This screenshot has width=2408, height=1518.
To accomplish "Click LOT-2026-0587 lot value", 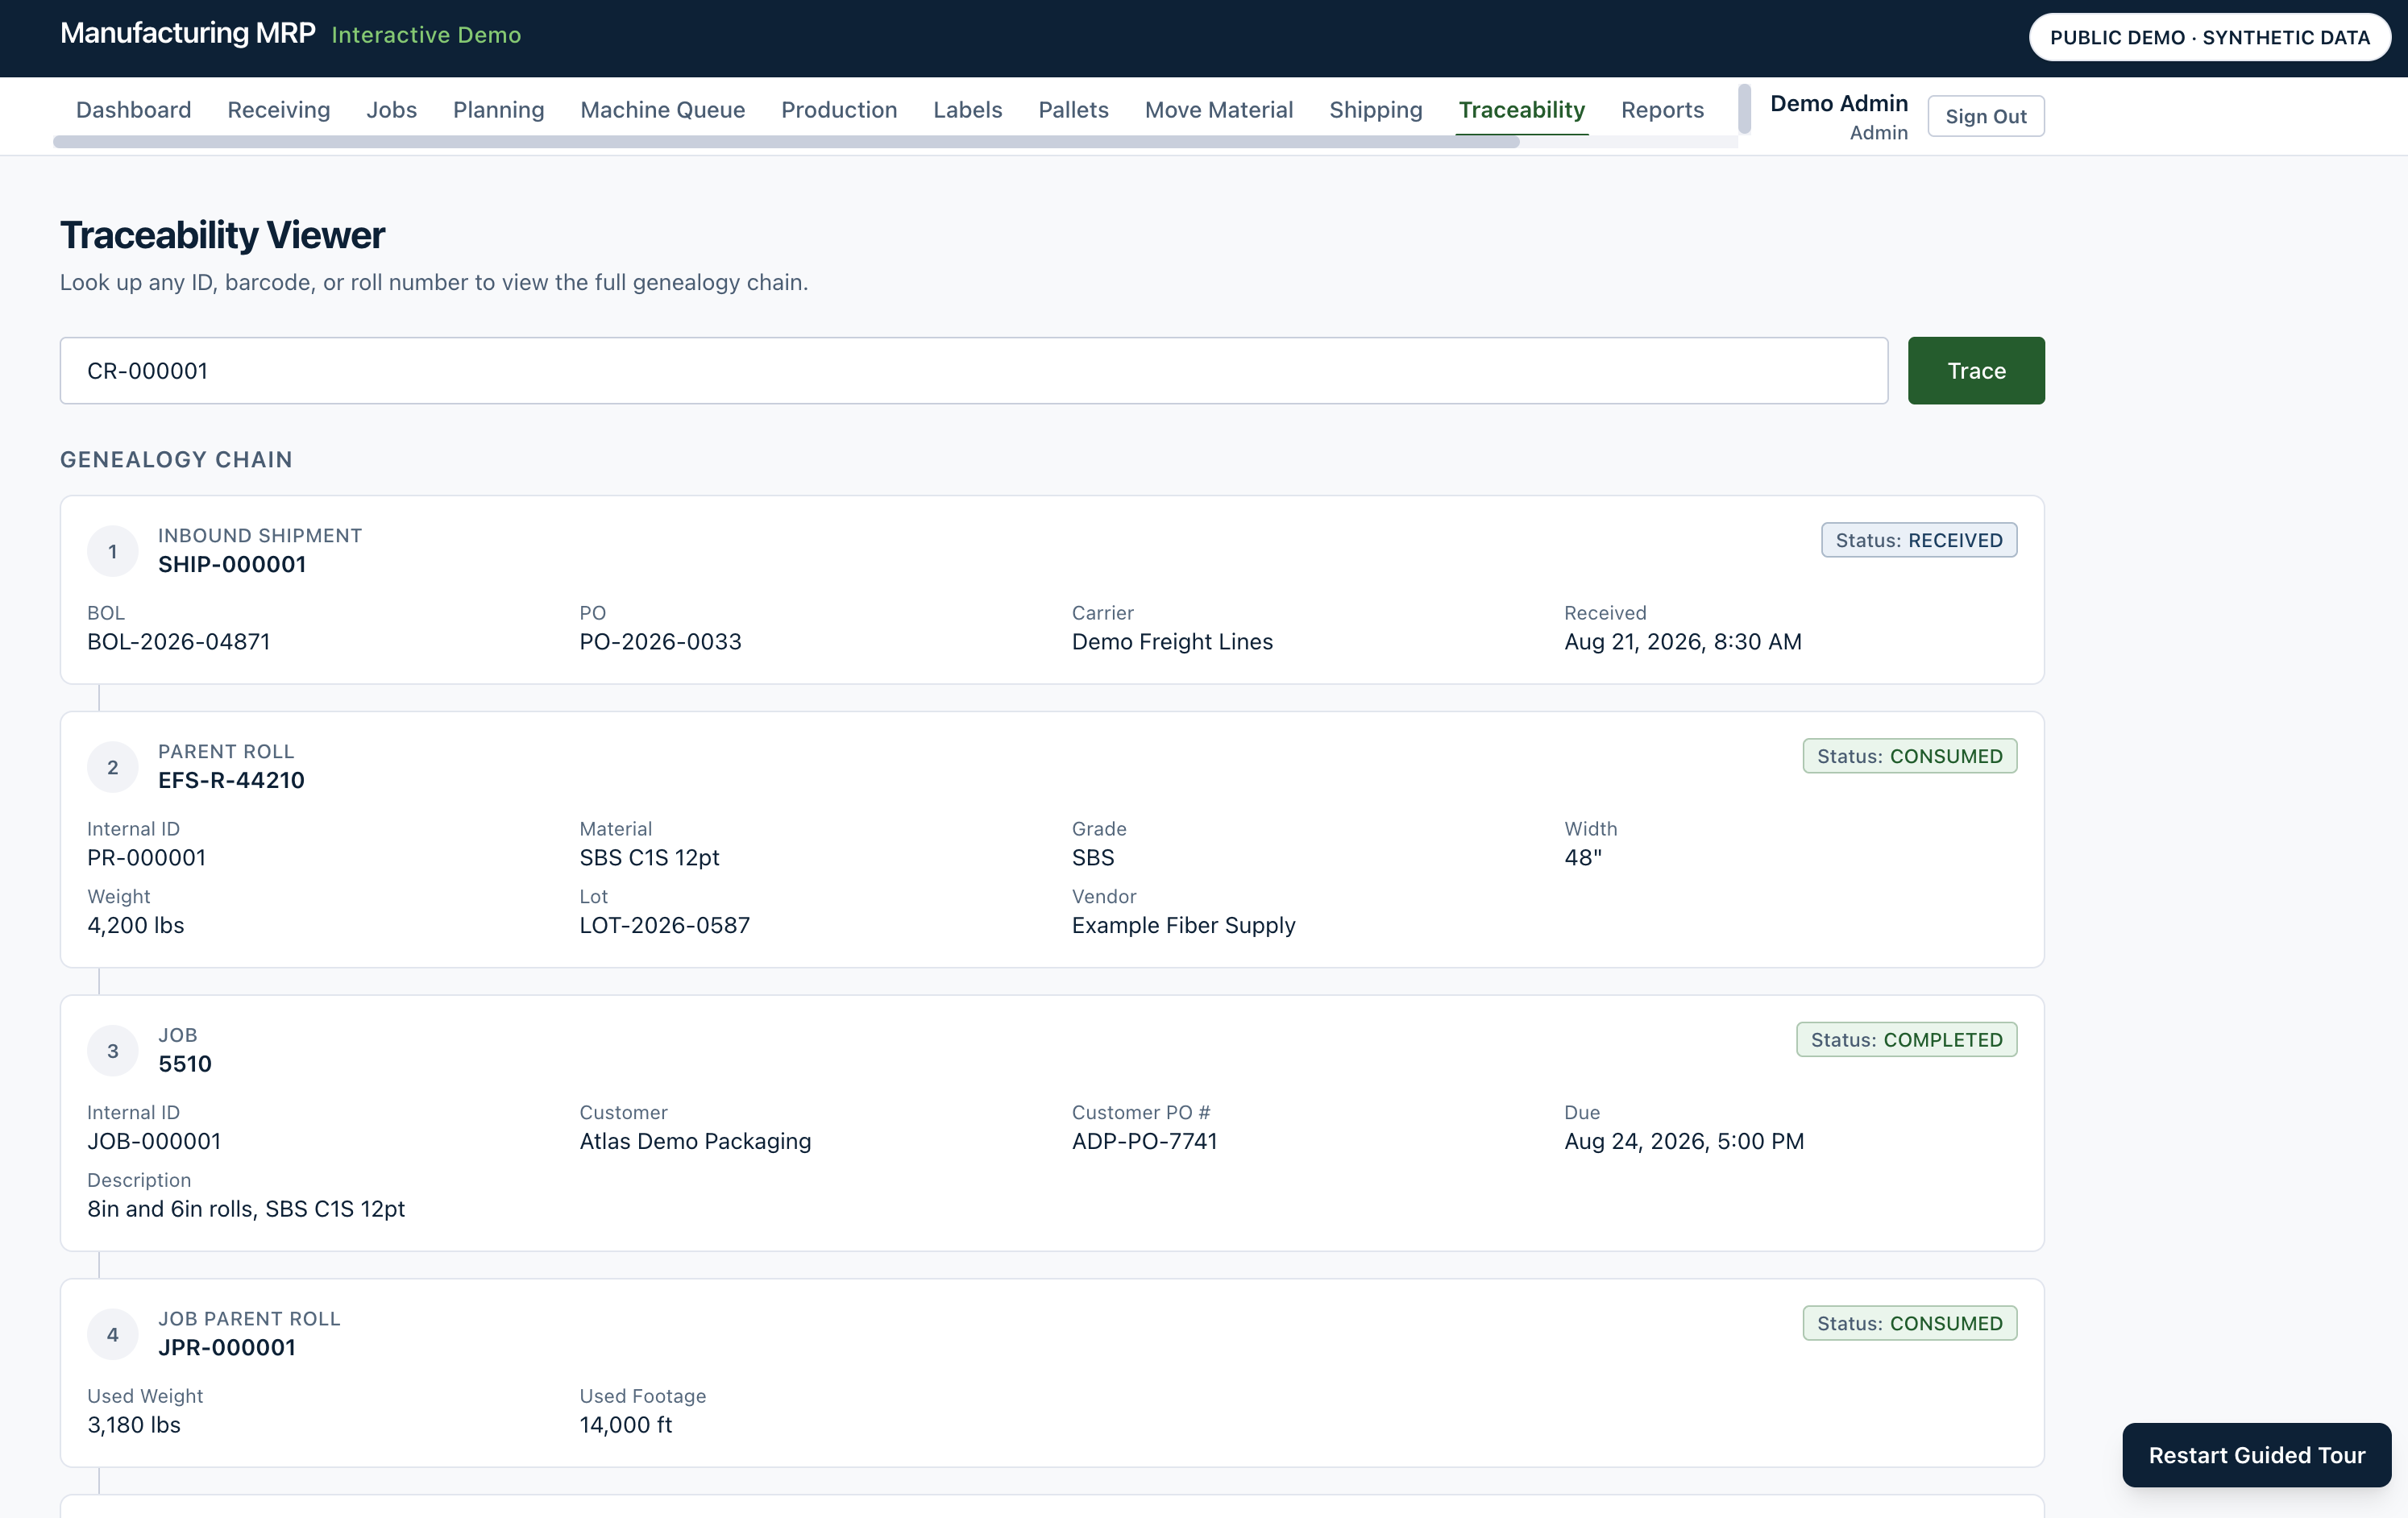I will [x=664, y=925].
